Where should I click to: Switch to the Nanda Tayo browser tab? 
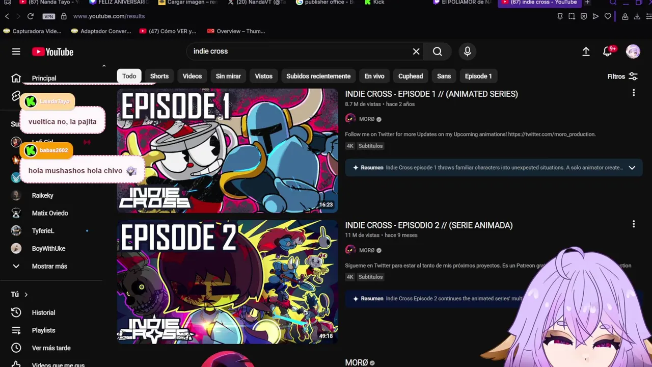pos(48,3)
